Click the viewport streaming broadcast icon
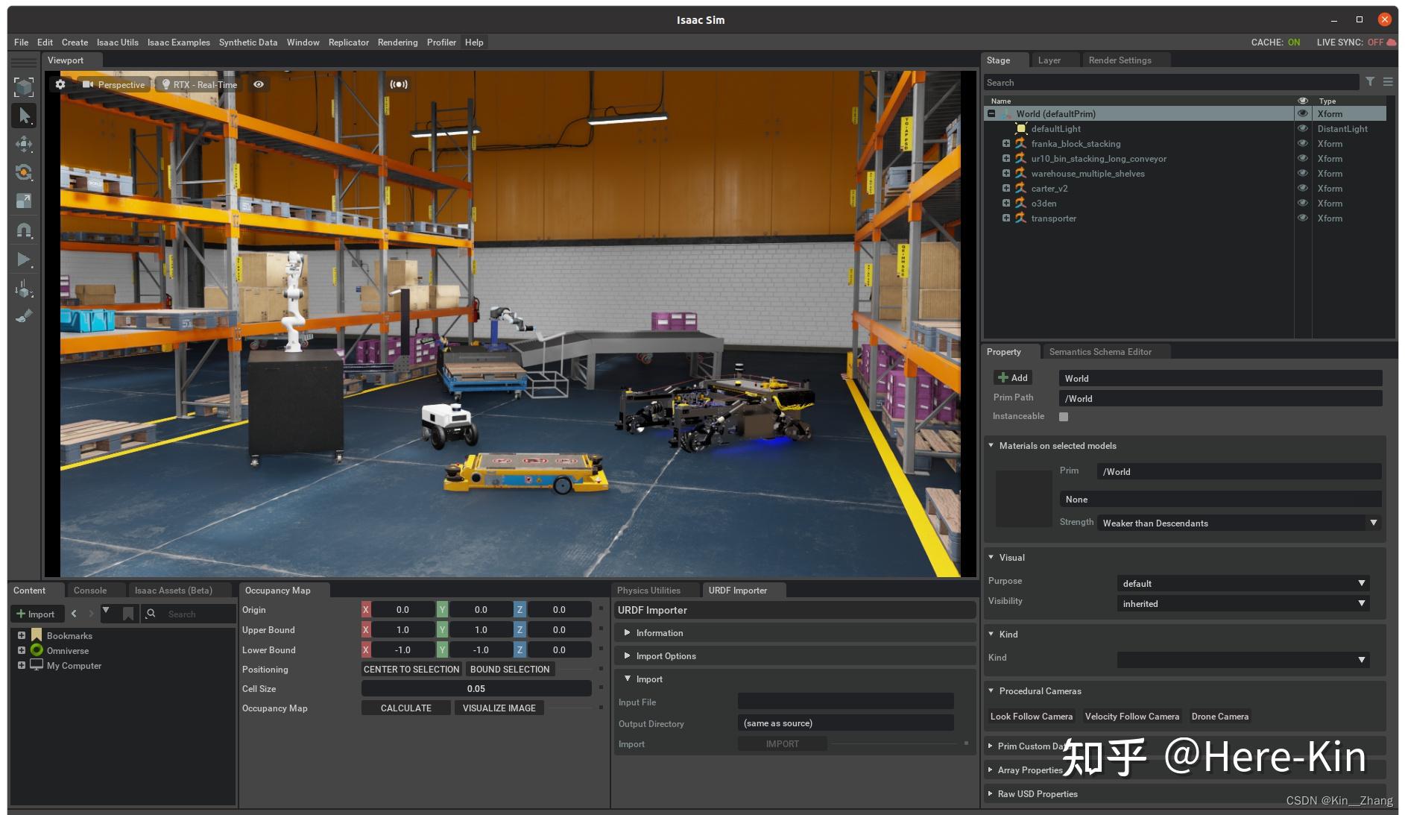The height and width of the screenshot is (815, 1405). coord(399,84)
